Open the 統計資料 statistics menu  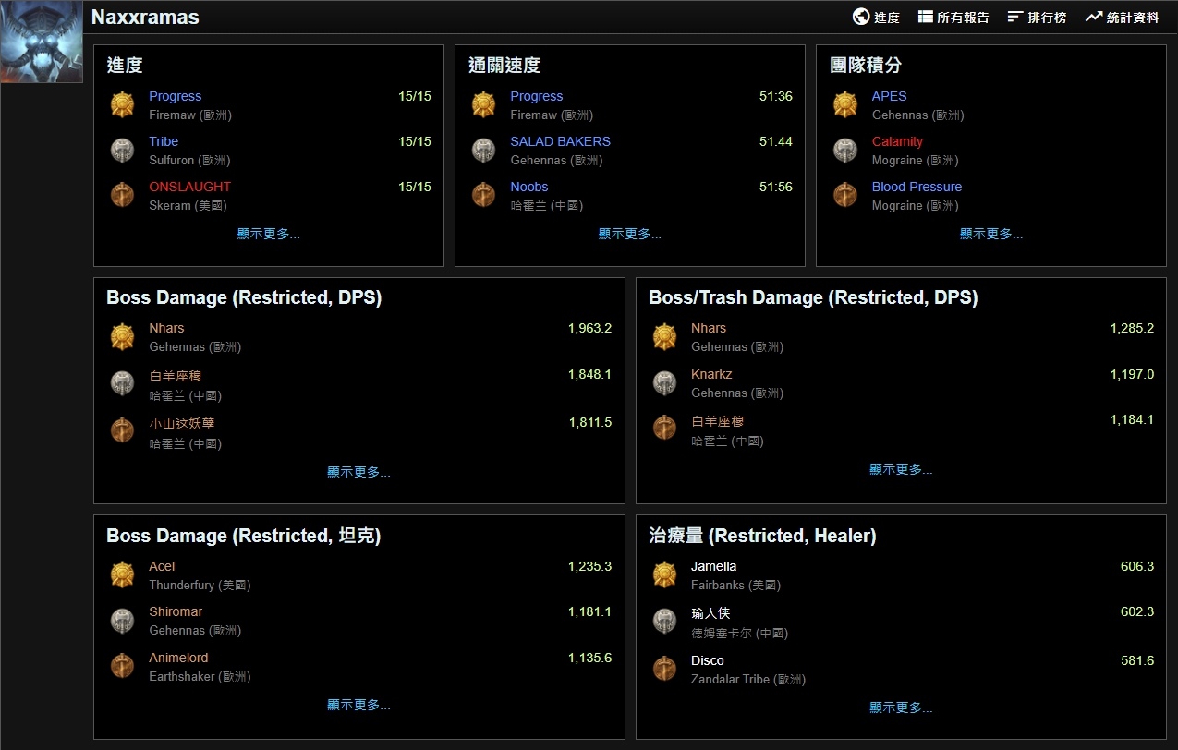coord(1122,17)
